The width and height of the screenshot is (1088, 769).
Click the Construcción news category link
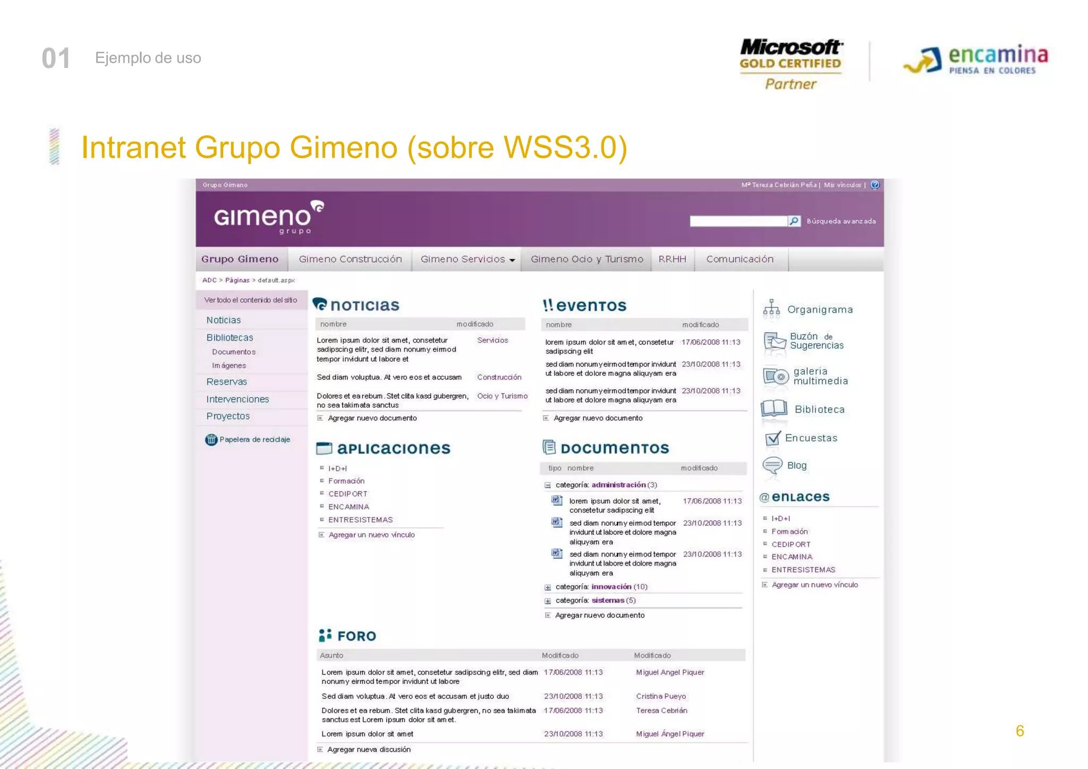pyautogui.click(x=499, y=377)
